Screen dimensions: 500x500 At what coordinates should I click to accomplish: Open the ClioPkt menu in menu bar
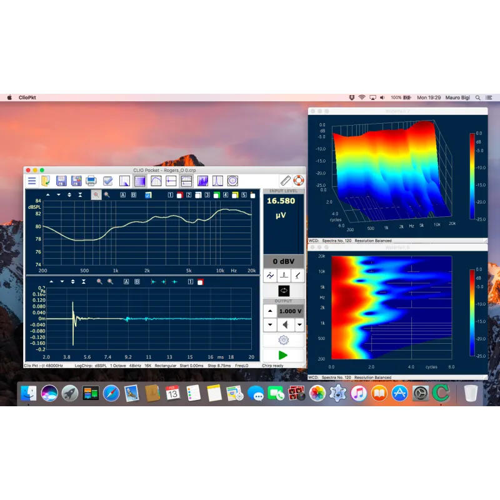(27, 97)
